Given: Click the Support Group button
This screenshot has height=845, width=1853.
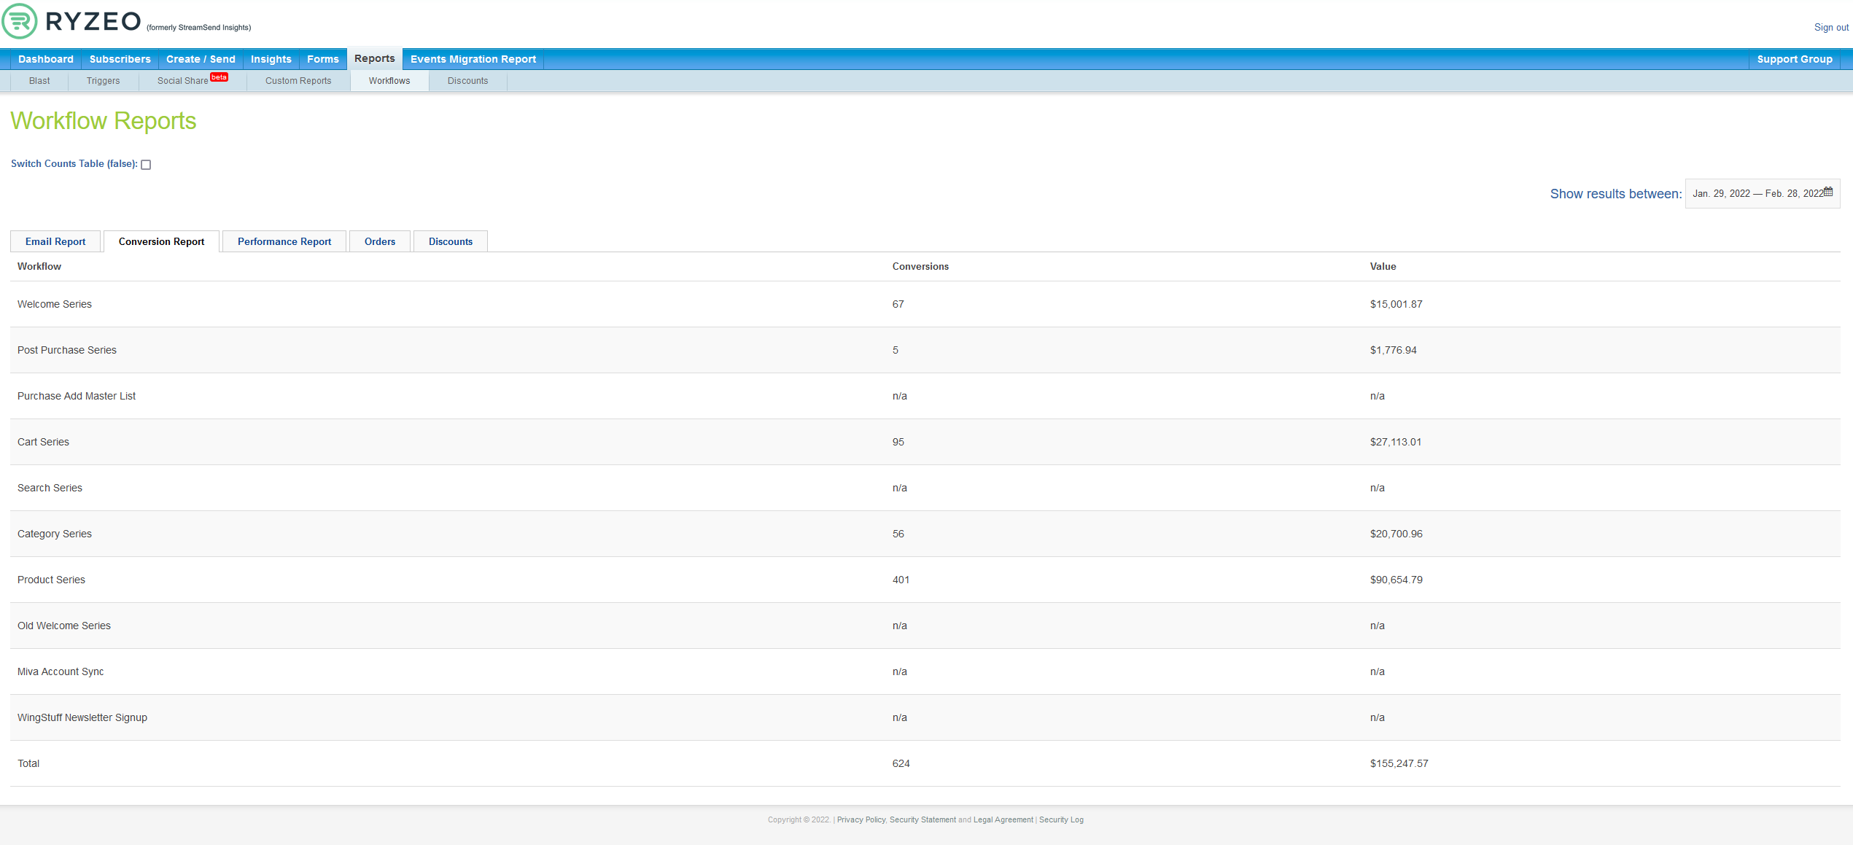Looking at the screenshot, I should pyautogui.click(x=1794, y=59).
